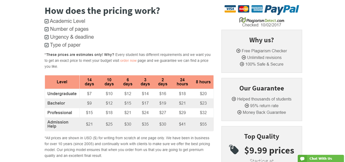The image size is (345, 162).
Task: Click the Unlimited revisions item
Action: point(262,58)
